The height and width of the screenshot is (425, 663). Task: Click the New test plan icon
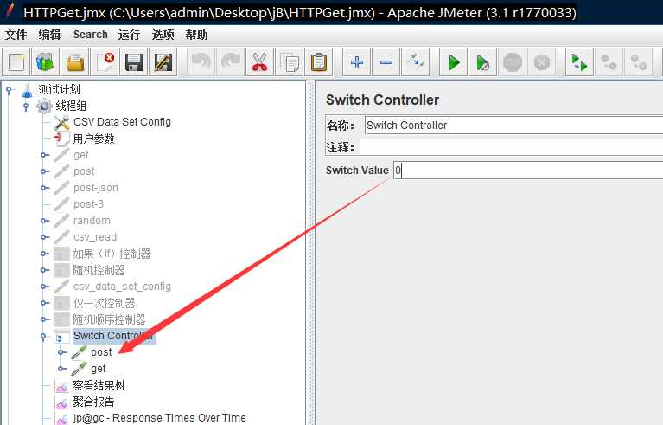pyautogui.click(x=16, y=62)
